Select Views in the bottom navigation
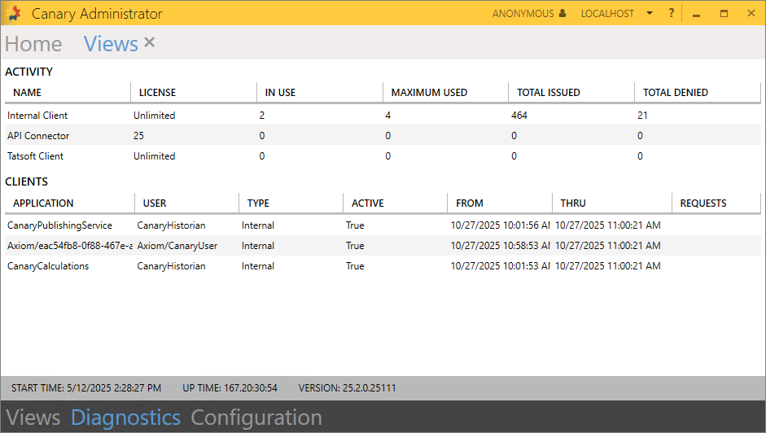Viewport: 766px width, 433px height. click(33, 418)
